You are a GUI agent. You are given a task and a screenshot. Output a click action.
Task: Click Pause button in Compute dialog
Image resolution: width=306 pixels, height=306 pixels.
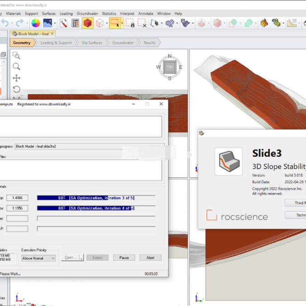click(x=124, y=258)
